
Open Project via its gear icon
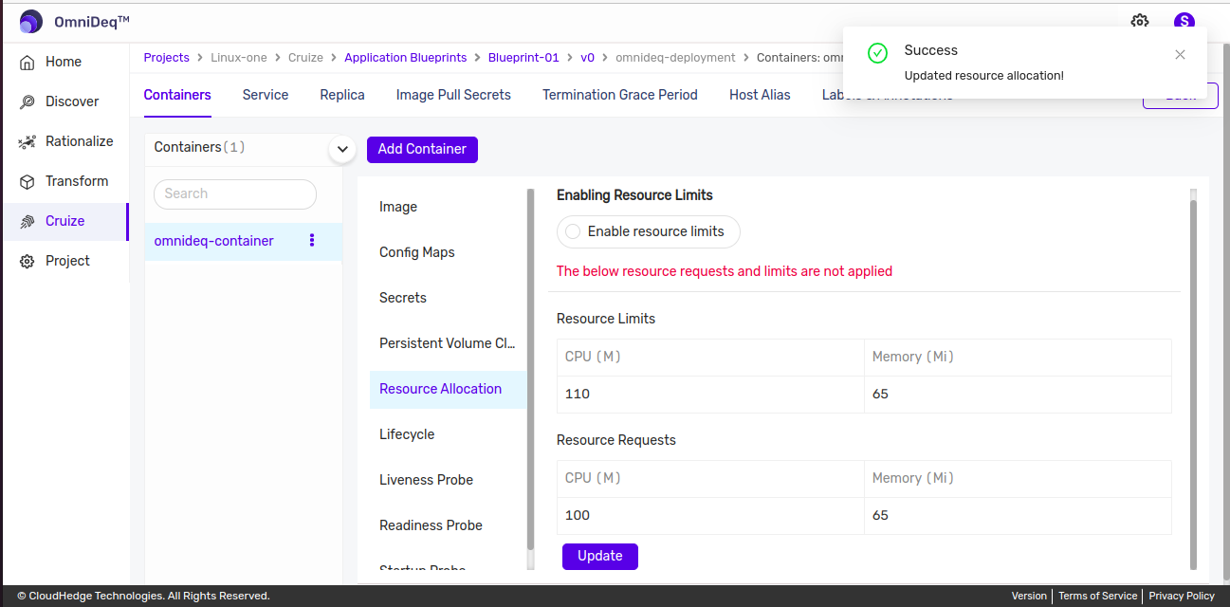(x=27, y=262)
